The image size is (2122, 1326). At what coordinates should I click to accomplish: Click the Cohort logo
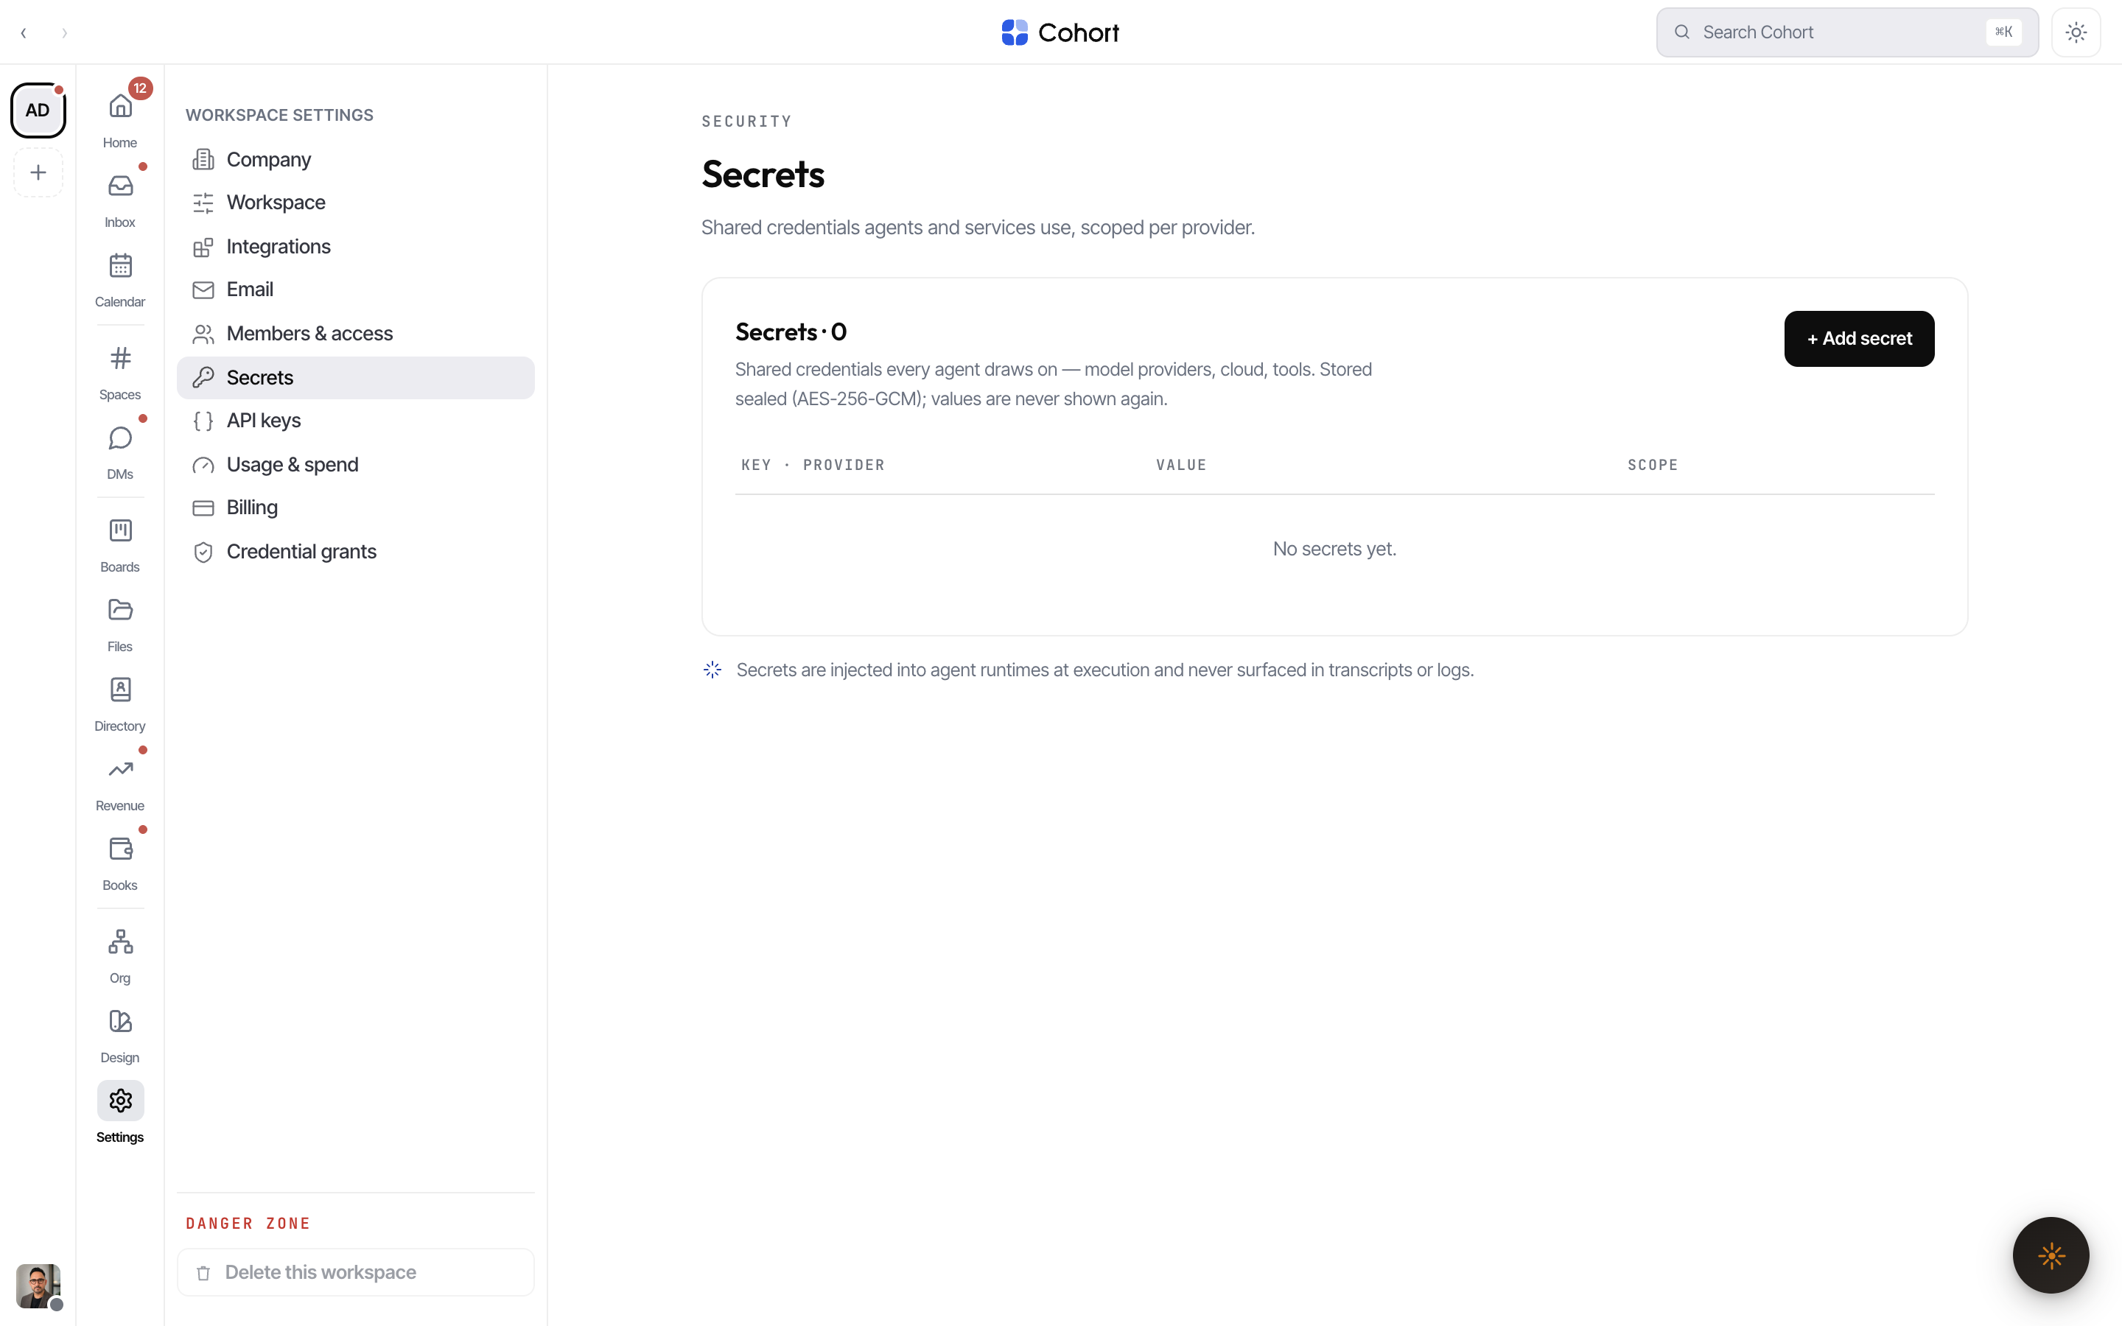tap(1060, 32)
